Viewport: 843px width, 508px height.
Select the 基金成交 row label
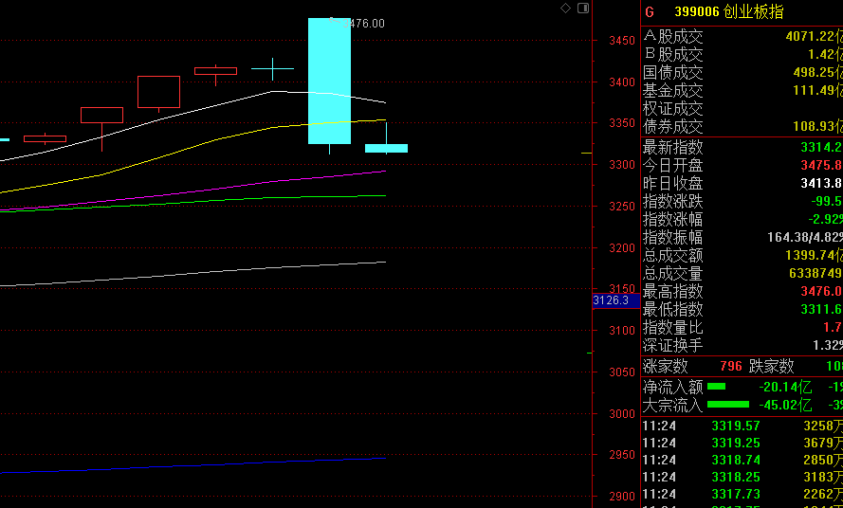click(x=673, y=90)
